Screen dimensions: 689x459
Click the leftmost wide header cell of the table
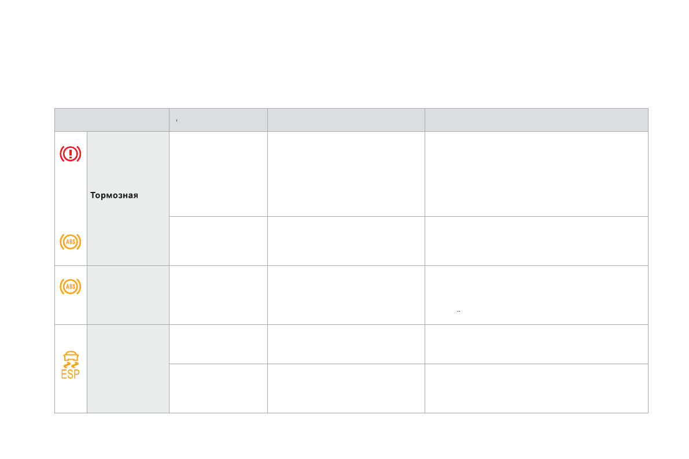click(x=112, y=120)
